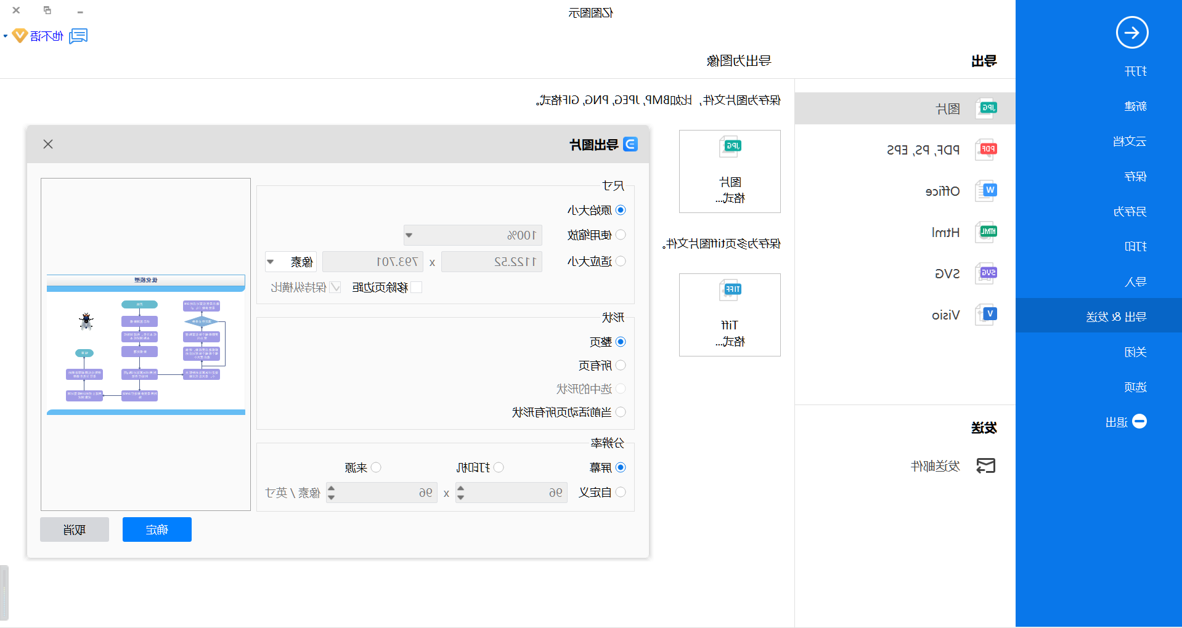This screenshot has width=1182, height=628.
Task: Click the Tiff格式... export button
Action: [730, 315]
